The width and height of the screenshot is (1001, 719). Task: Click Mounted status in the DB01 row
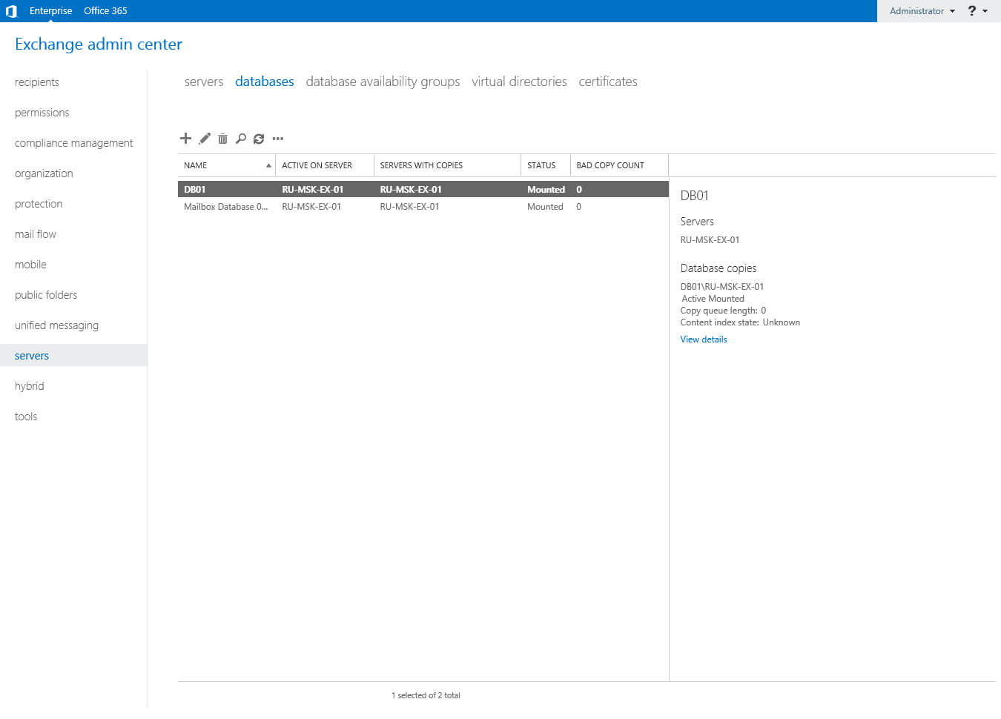pos(546,190)
